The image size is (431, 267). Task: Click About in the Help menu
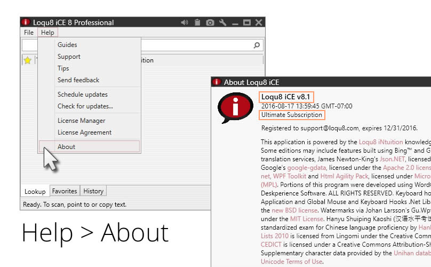click(x=67, y=147)
